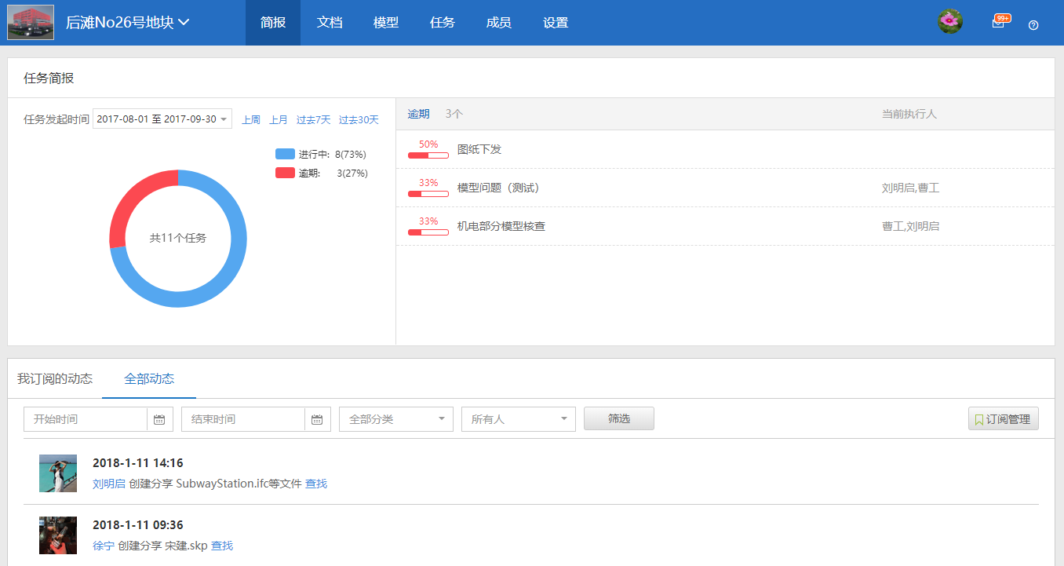Click the 筛选 filter button
The width and height of the screenshot is (1064, 566).
tap(618, 419)
